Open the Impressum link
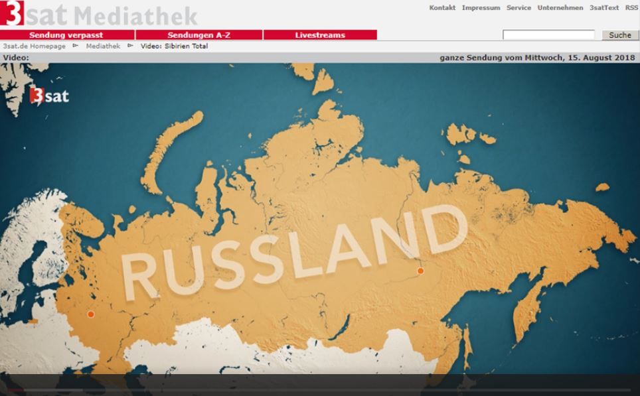The image size is (640, 396). (x=481, y=8)
